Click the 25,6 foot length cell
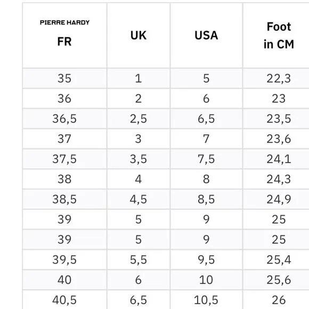This screenshot has height=309, width=309. (x=279, y=280)
